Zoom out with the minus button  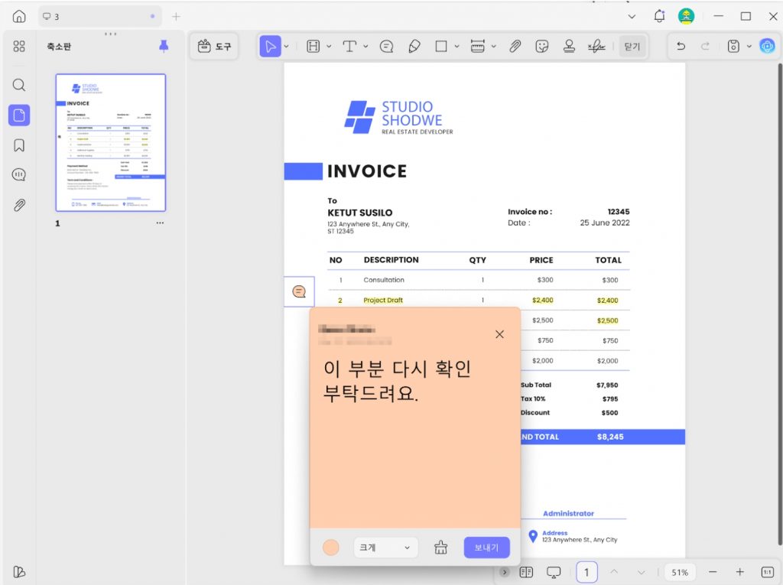coord(713,572)
